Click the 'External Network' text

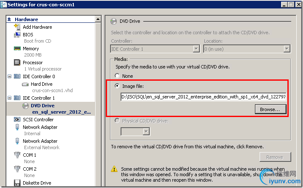[42, 147]
